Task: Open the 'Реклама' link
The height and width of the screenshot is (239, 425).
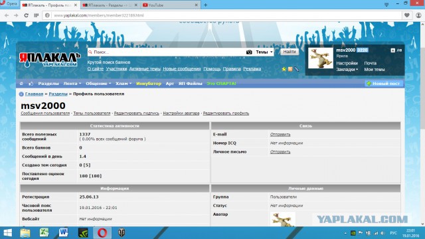Action: point(252,69)
